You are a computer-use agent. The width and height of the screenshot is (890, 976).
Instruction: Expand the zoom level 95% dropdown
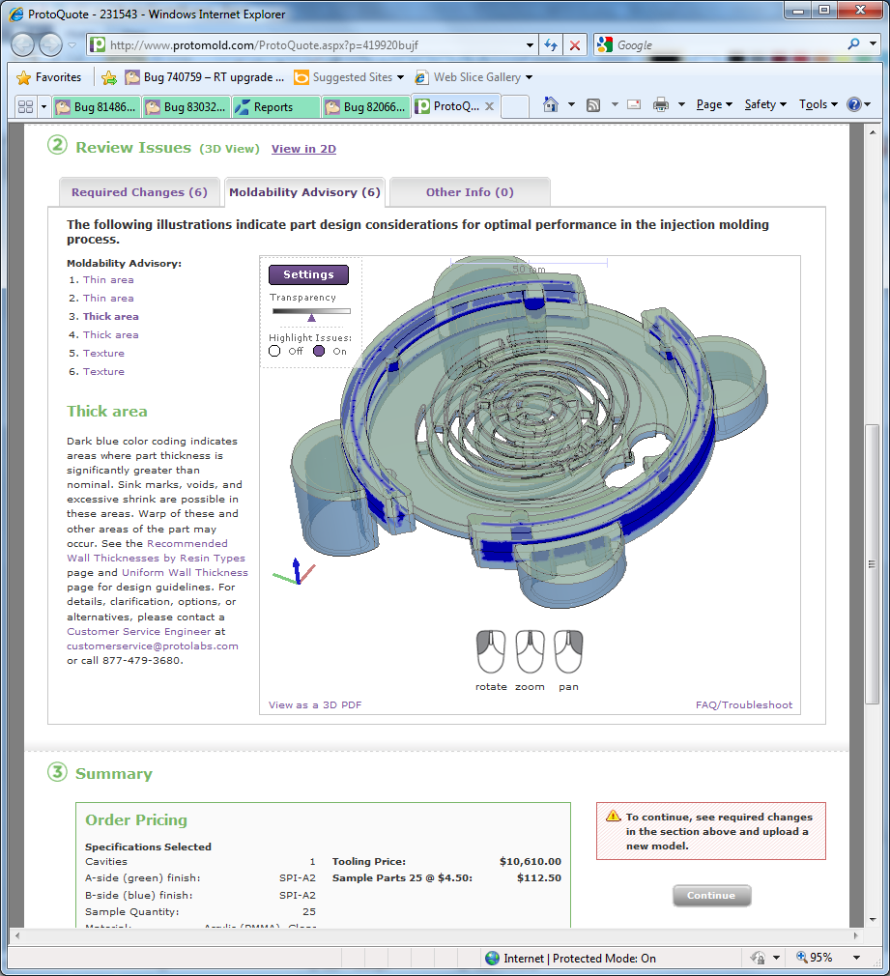click(858, 958)
